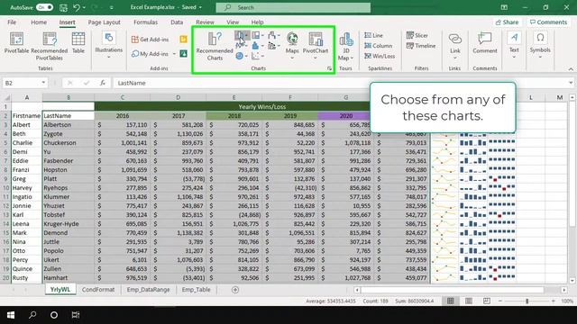The height and width of the screenshot is (324, 577).
Task: Switch to the CondFormat sheet
Action: 98,290
